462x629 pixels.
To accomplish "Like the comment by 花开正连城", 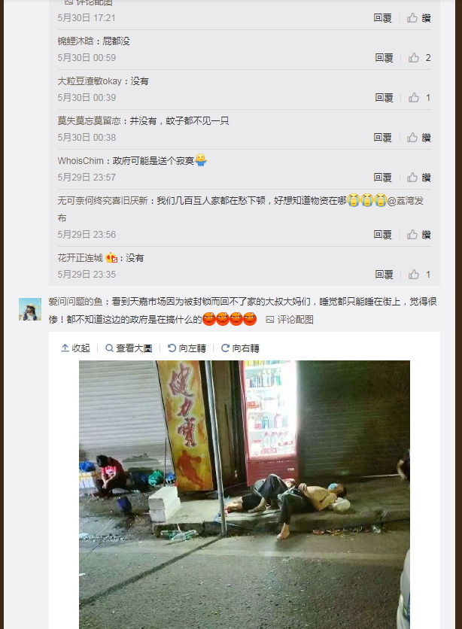I will click(x=420, y=275).
